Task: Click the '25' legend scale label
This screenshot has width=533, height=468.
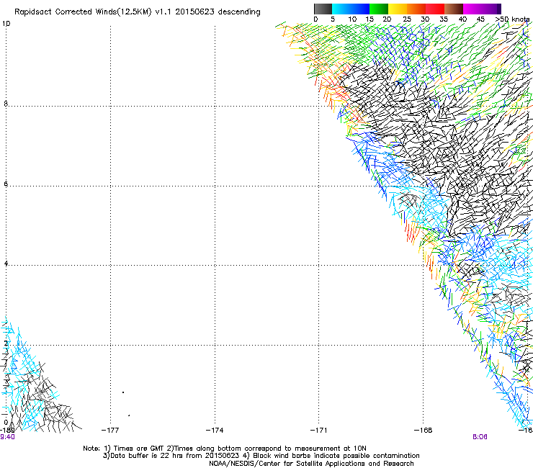Action: coord(406,19)
